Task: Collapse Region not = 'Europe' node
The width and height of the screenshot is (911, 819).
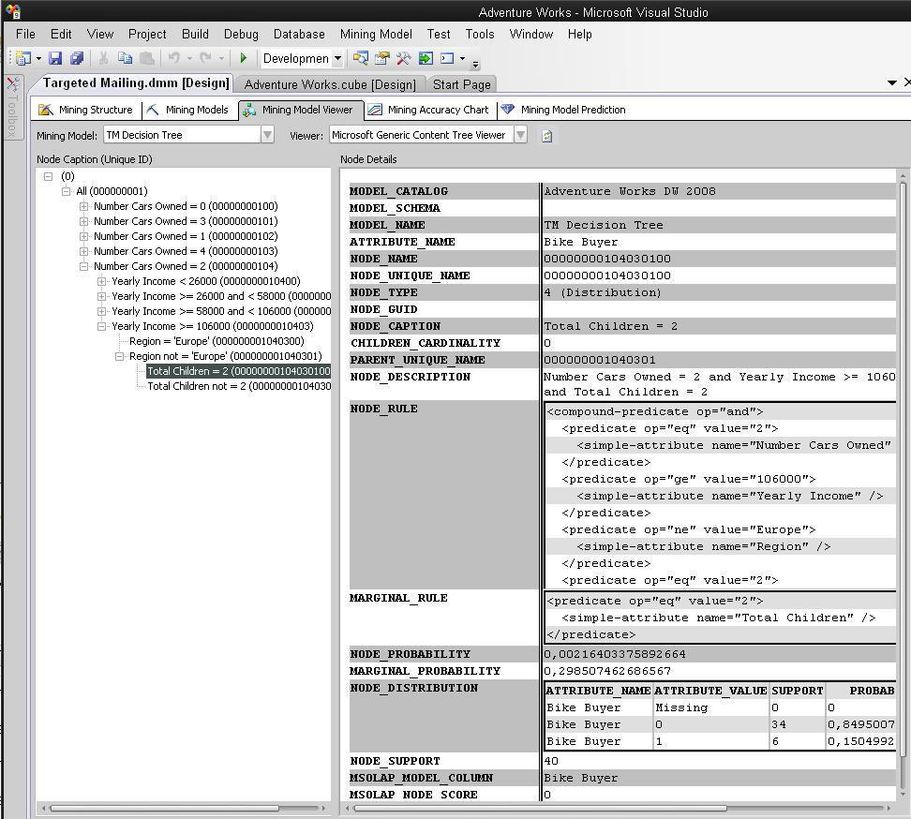Action: point(120,357)
